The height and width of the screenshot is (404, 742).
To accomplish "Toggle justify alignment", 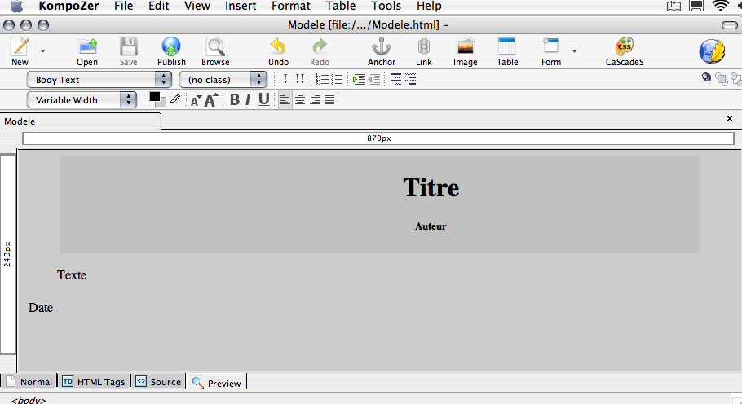I will pyautogui.click(x=329, y=99).
